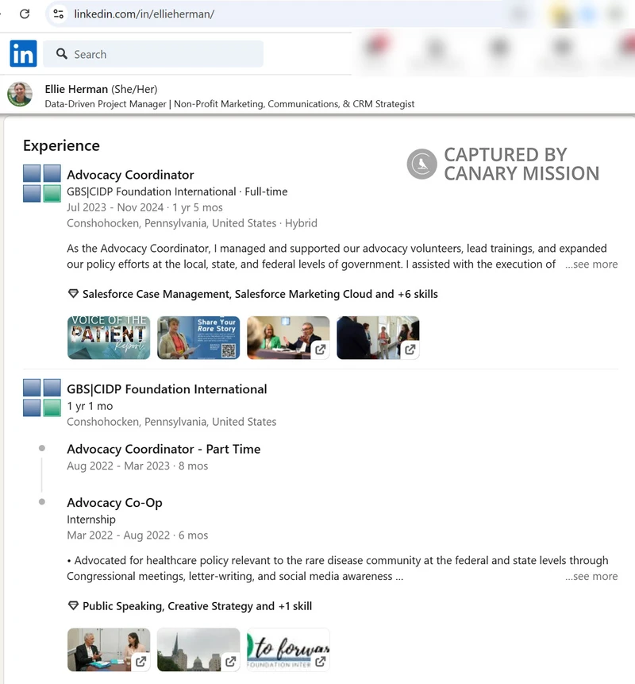Open the GBS|CIDP Foundation International company heading
This screenshot has height=684, width=635.
point(167,389)
